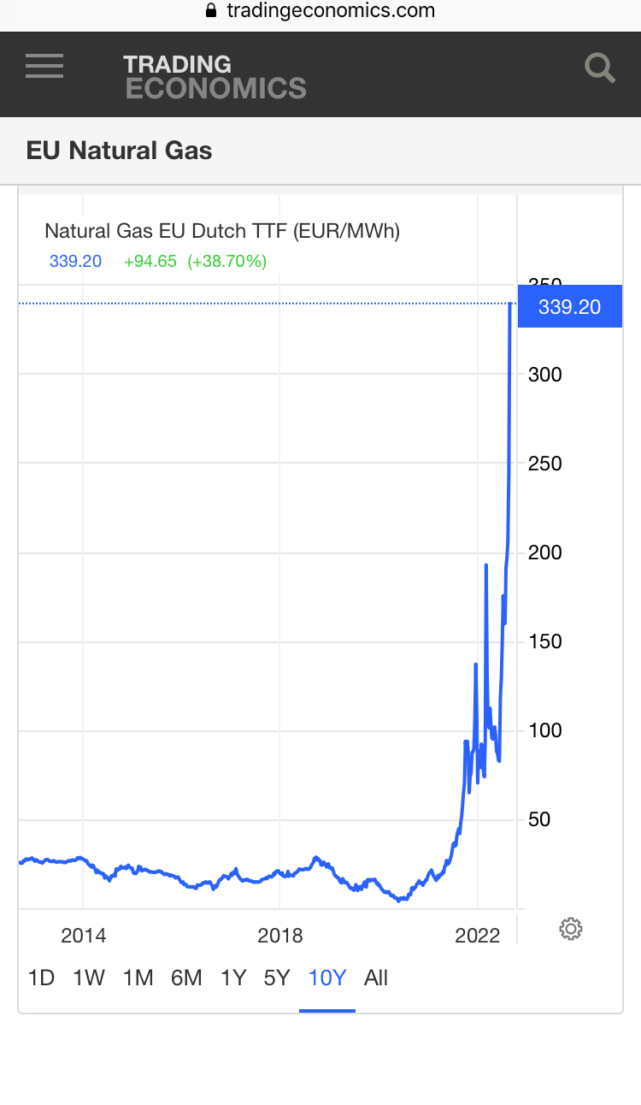Go to Trading Economics home logo

click(215, 76)
